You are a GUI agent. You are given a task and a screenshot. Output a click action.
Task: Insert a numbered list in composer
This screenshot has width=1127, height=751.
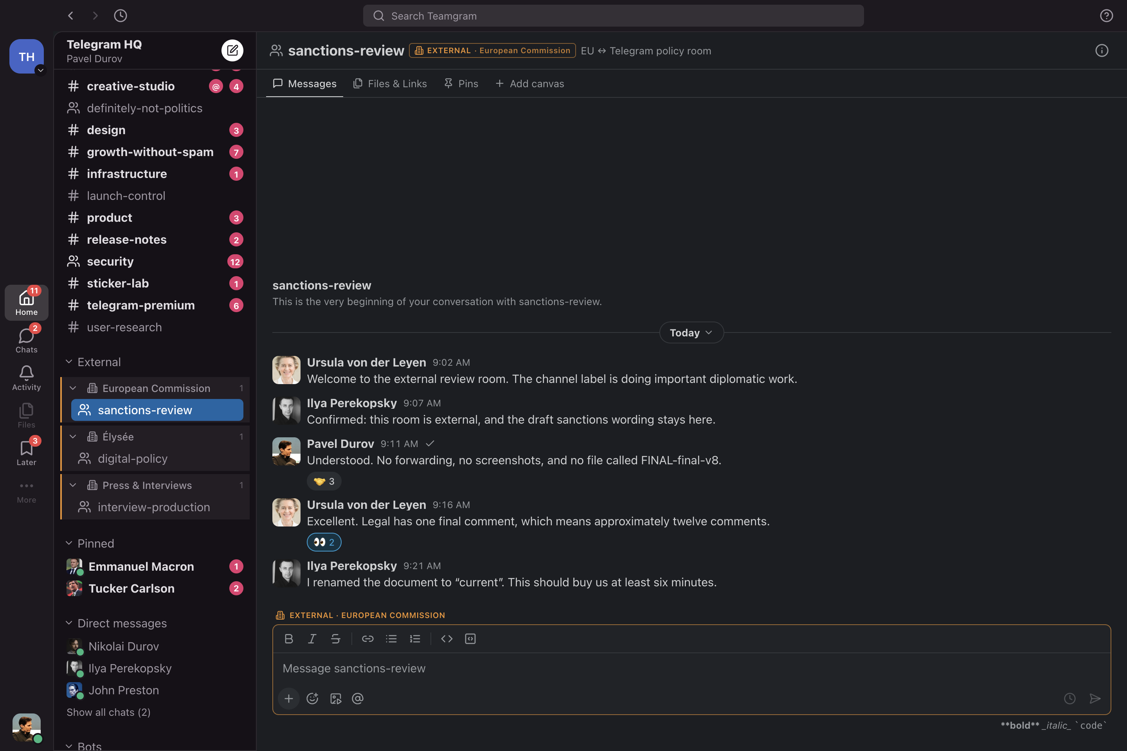point(414,638)
